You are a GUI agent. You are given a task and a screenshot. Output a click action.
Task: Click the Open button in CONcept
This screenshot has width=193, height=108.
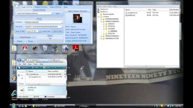(58, 13)
